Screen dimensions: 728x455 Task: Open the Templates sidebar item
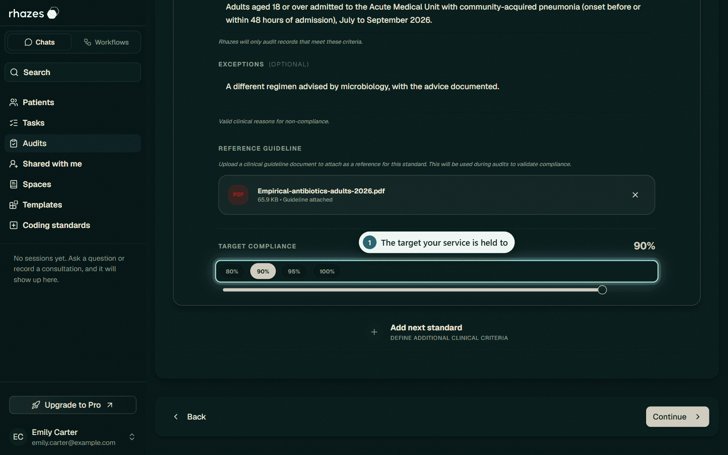pos(73,205)
